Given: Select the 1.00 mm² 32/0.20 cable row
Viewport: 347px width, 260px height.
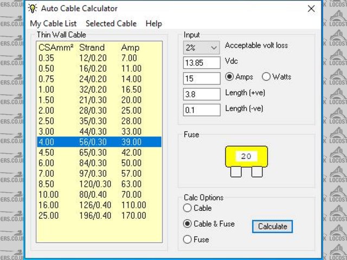Looking at the screenshot, I should [99, 89].
